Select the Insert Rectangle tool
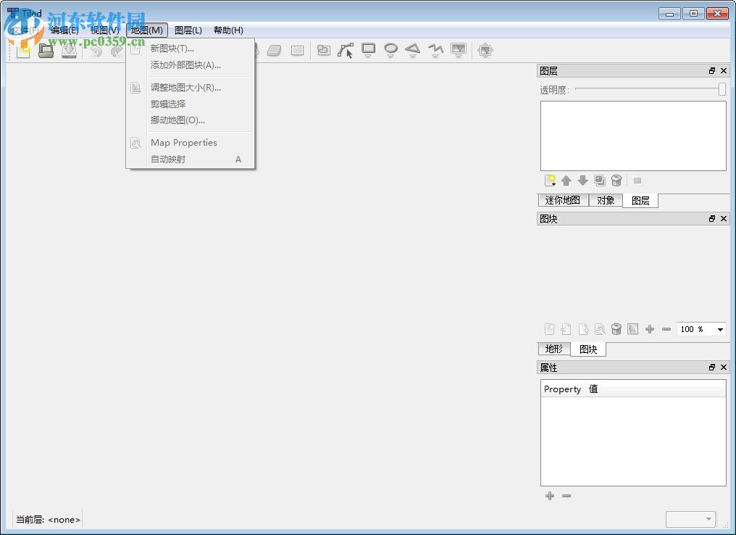Viewport: 736px width, 535px height. click(369, 50)
